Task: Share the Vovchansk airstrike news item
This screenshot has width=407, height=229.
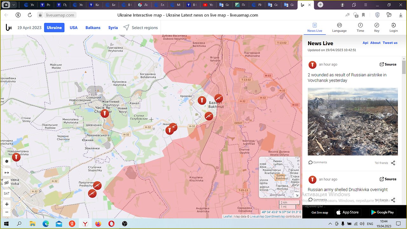Action: pyautogui.click(x=393, y=163)
